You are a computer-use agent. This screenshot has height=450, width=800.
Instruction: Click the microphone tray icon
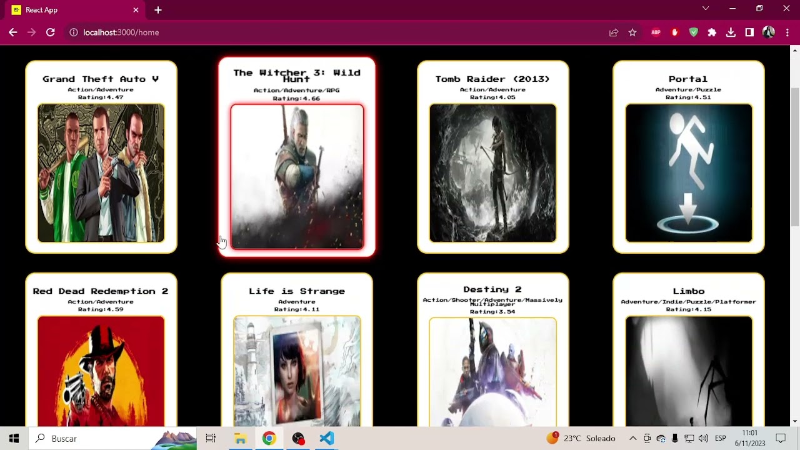click(x=675, y=438)
